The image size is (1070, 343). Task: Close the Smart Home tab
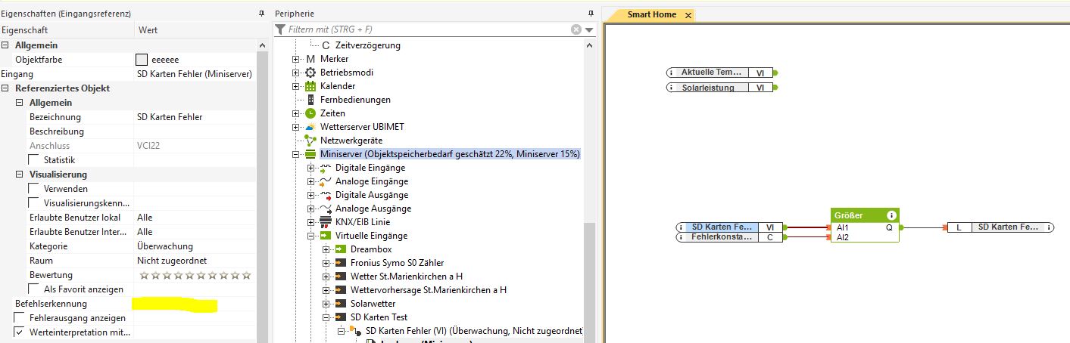[x=688, y=15]
